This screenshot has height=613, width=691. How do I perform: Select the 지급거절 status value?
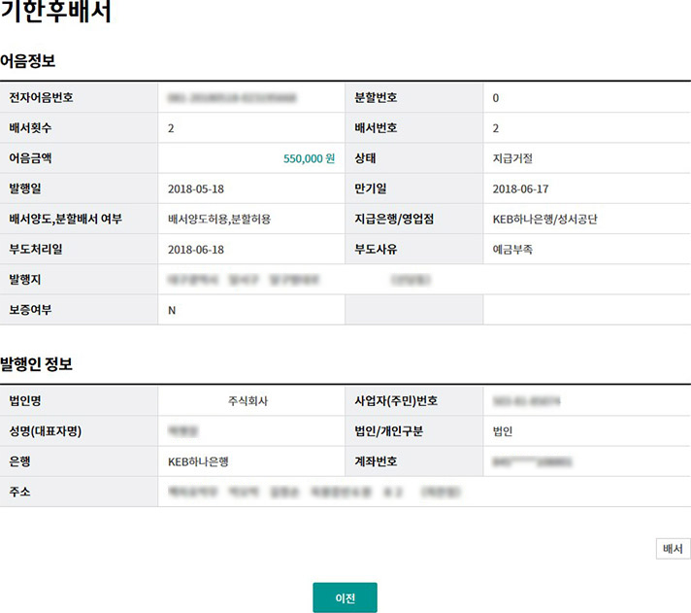point(512,158)
